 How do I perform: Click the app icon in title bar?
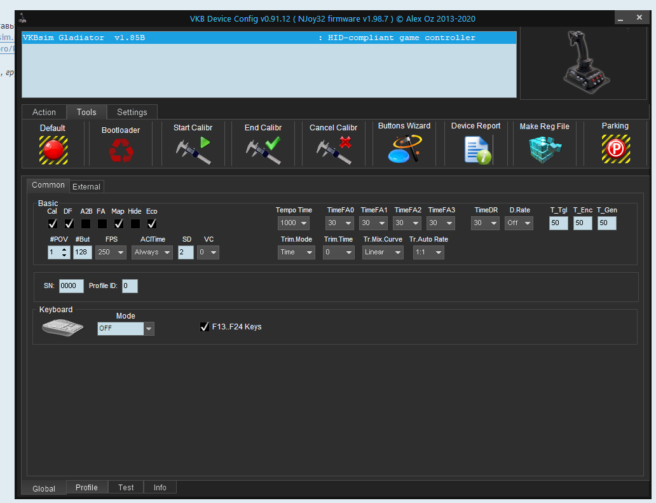(23, 18)
